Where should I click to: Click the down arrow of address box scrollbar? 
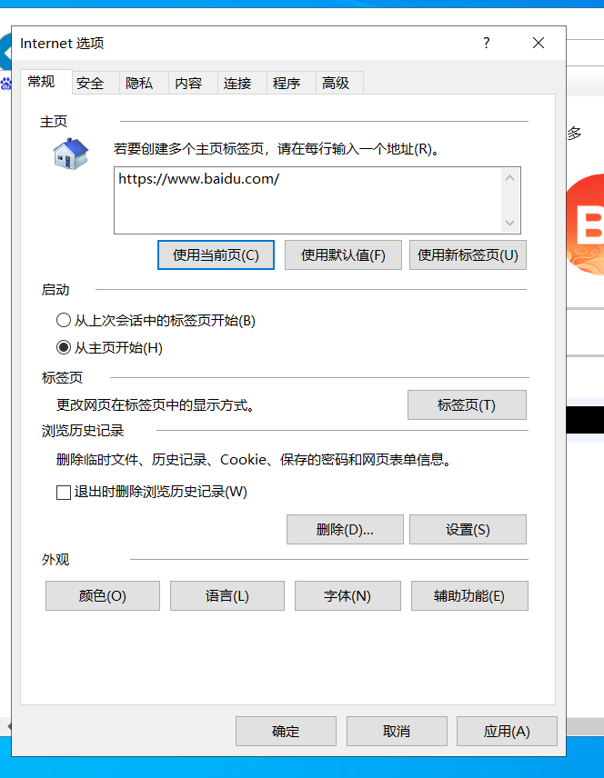pos(510,223)
